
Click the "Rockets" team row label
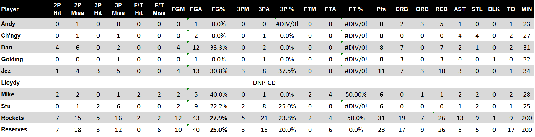(12, 118)
